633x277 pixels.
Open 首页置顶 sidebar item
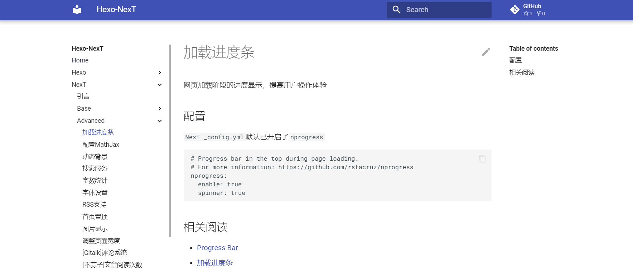(x=95, y=217)
